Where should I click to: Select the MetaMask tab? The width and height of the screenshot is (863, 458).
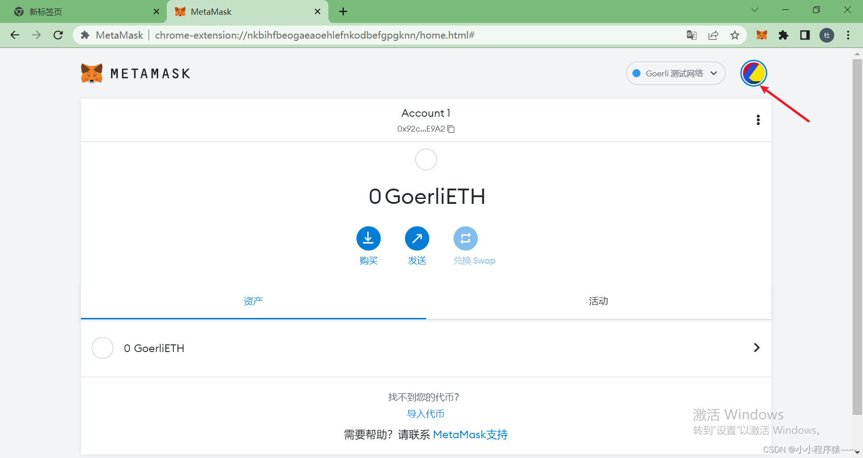coord(247,12)
